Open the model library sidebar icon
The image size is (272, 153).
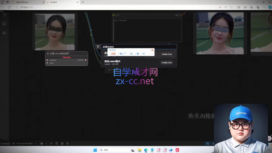[4, 33]
